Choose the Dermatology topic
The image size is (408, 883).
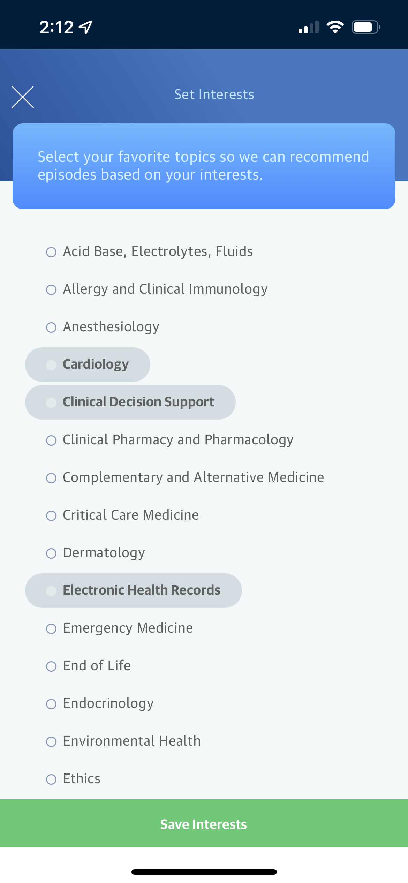click(96, 553)
